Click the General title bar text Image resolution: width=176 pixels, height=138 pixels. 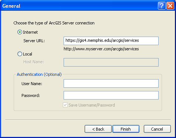11,6
